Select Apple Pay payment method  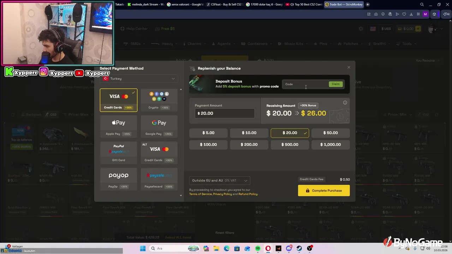[119, 127]
